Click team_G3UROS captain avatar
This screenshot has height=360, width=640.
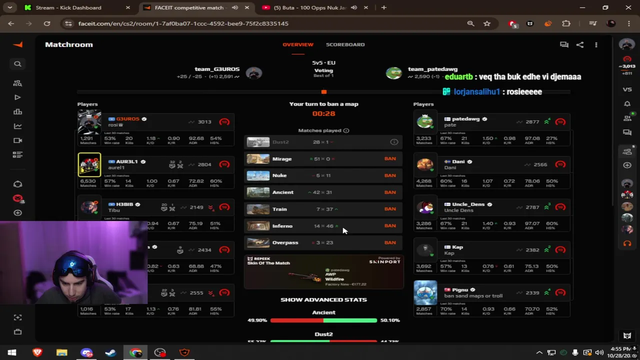click(254, 73)
